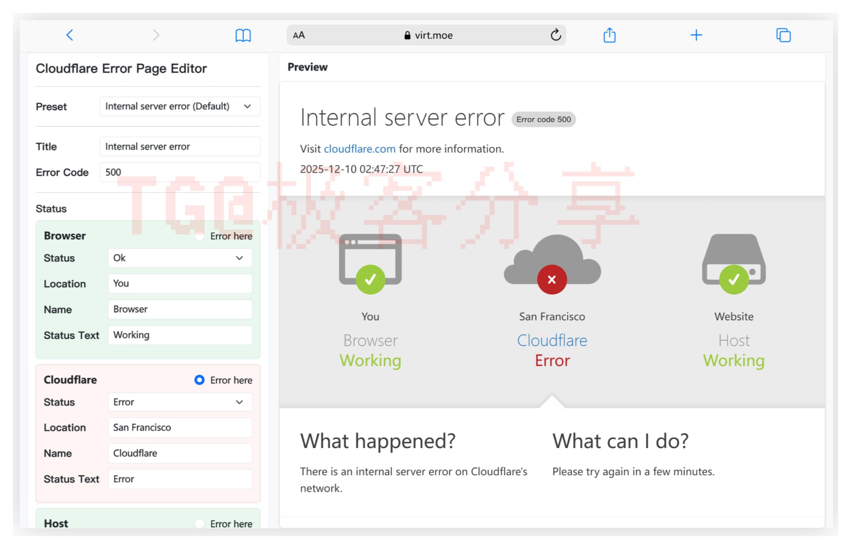Image resolution: width=851 pixels, height=549 pixels.
Task: Open the Preset dropdown menu
Action: click(180, 106)
